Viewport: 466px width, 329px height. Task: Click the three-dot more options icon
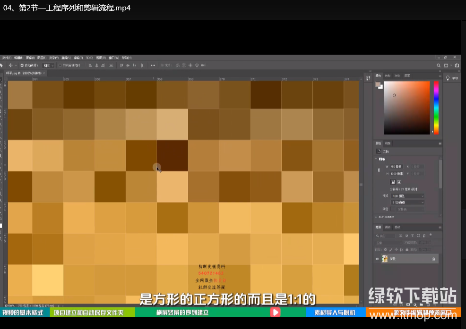(153, 66)
